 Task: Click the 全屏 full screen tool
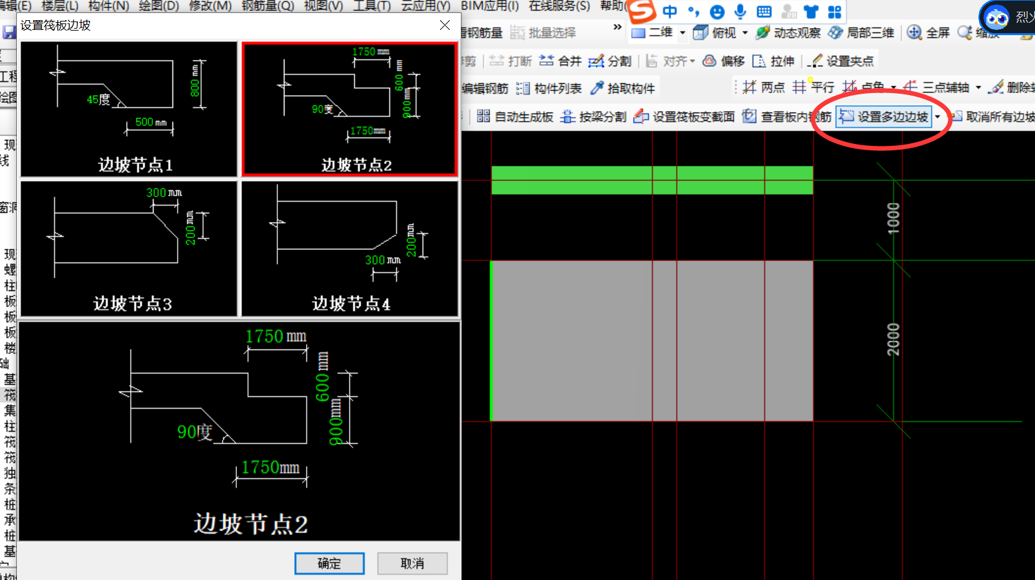[928, 33]
